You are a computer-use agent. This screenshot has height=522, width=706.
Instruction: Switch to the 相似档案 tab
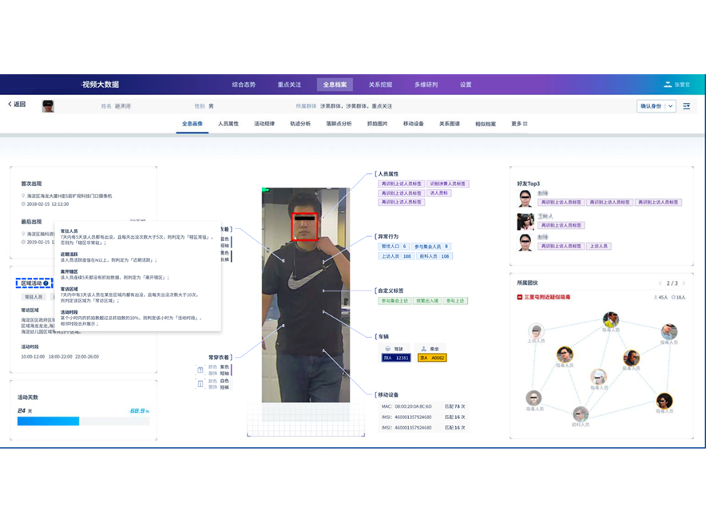pos(486,124)
